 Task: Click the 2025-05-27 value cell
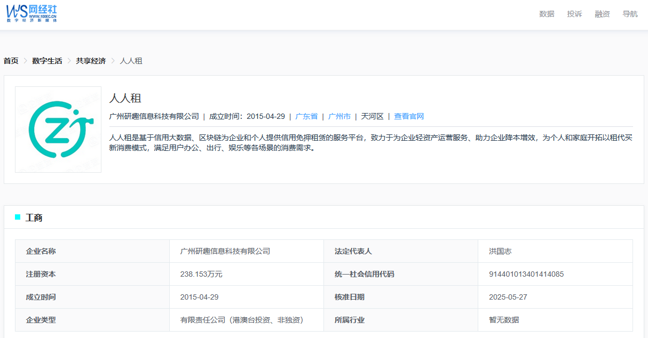click(555, 297)
